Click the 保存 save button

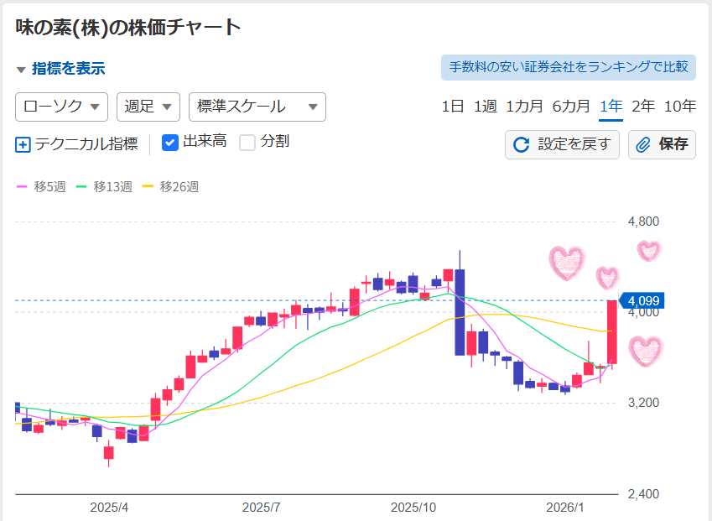click(x=662, y=145)
